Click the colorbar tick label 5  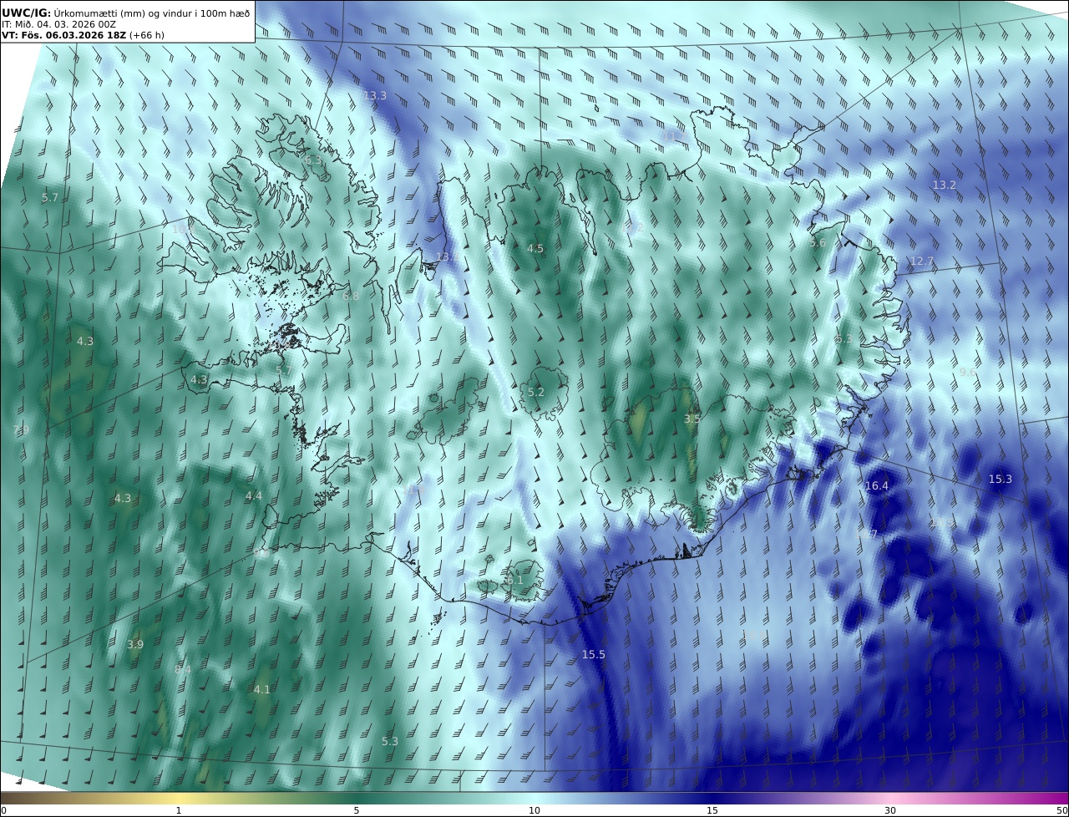[x=357, y=810]
